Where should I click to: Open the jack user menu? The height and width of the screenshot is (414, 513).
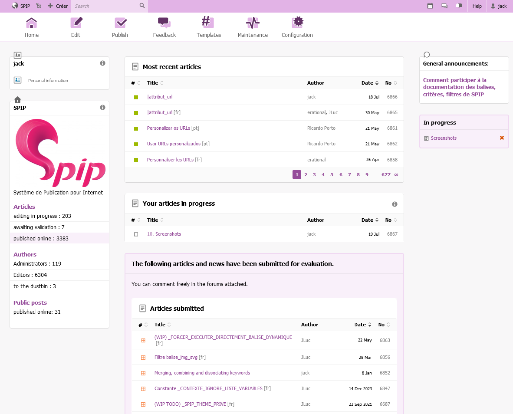pyautogui.click(x=499, y=6)
